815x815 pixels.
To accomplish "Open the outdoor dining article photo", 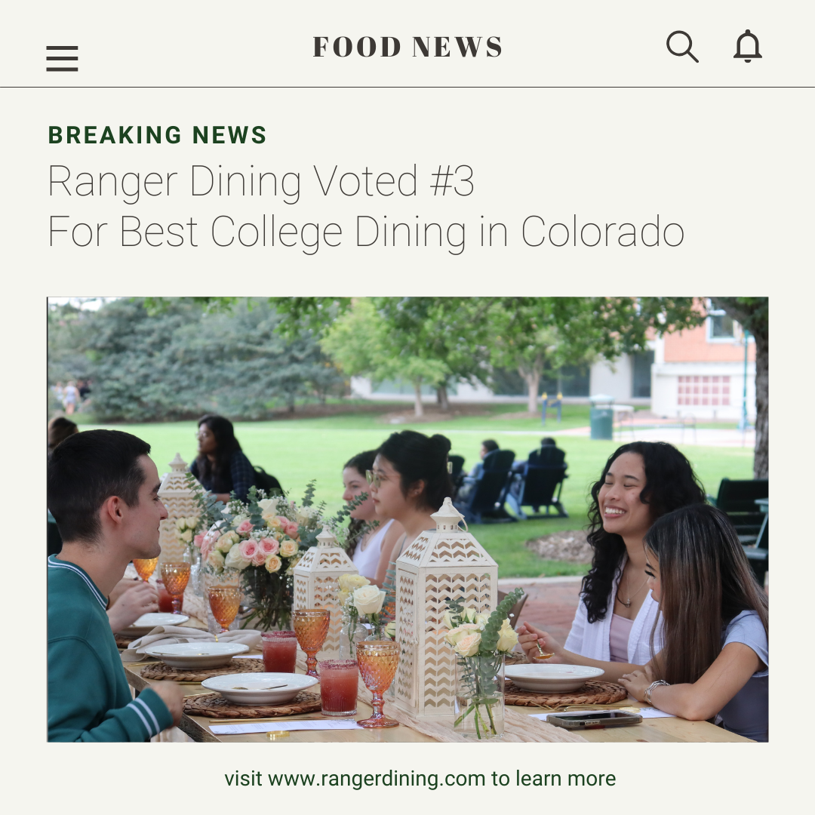I will (x=407, y=519).
